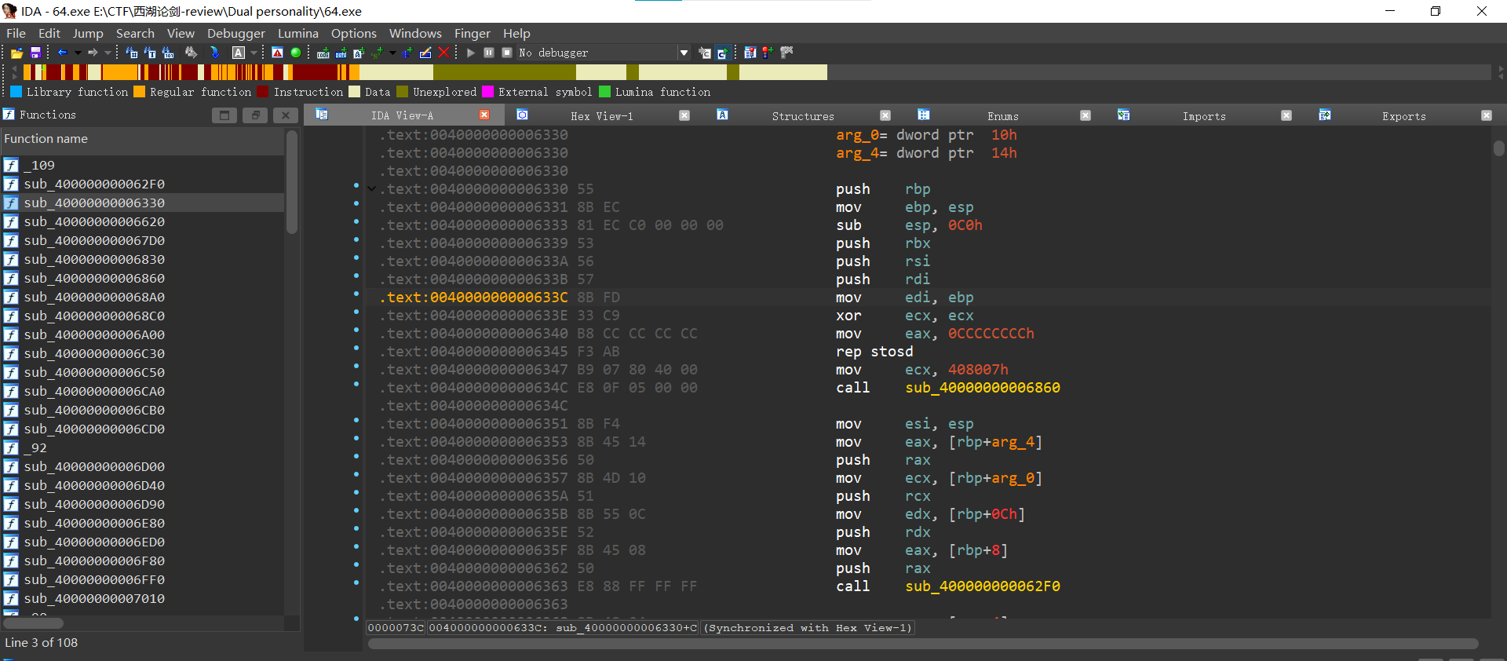Click the pencil edit icon
The height and width of the screenshot is (661, 1507).
click(x=425, y=53)
